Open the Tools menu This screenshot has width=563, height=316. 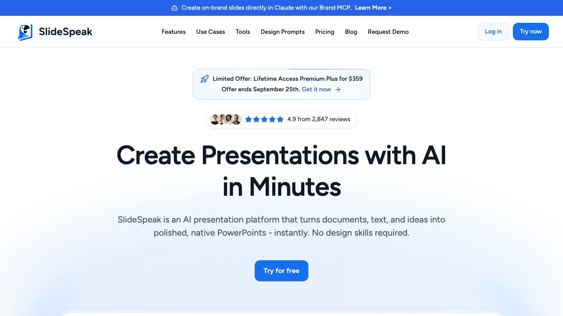pos(243,32)
